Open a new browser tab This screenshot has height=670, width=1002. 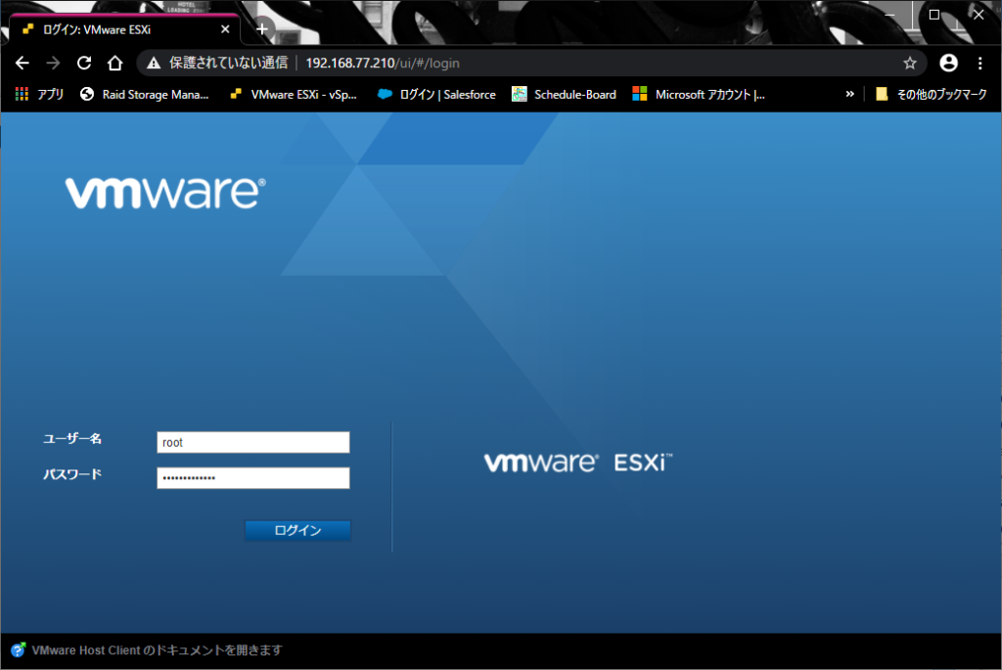pyautogui.click(x=262, y=29)
